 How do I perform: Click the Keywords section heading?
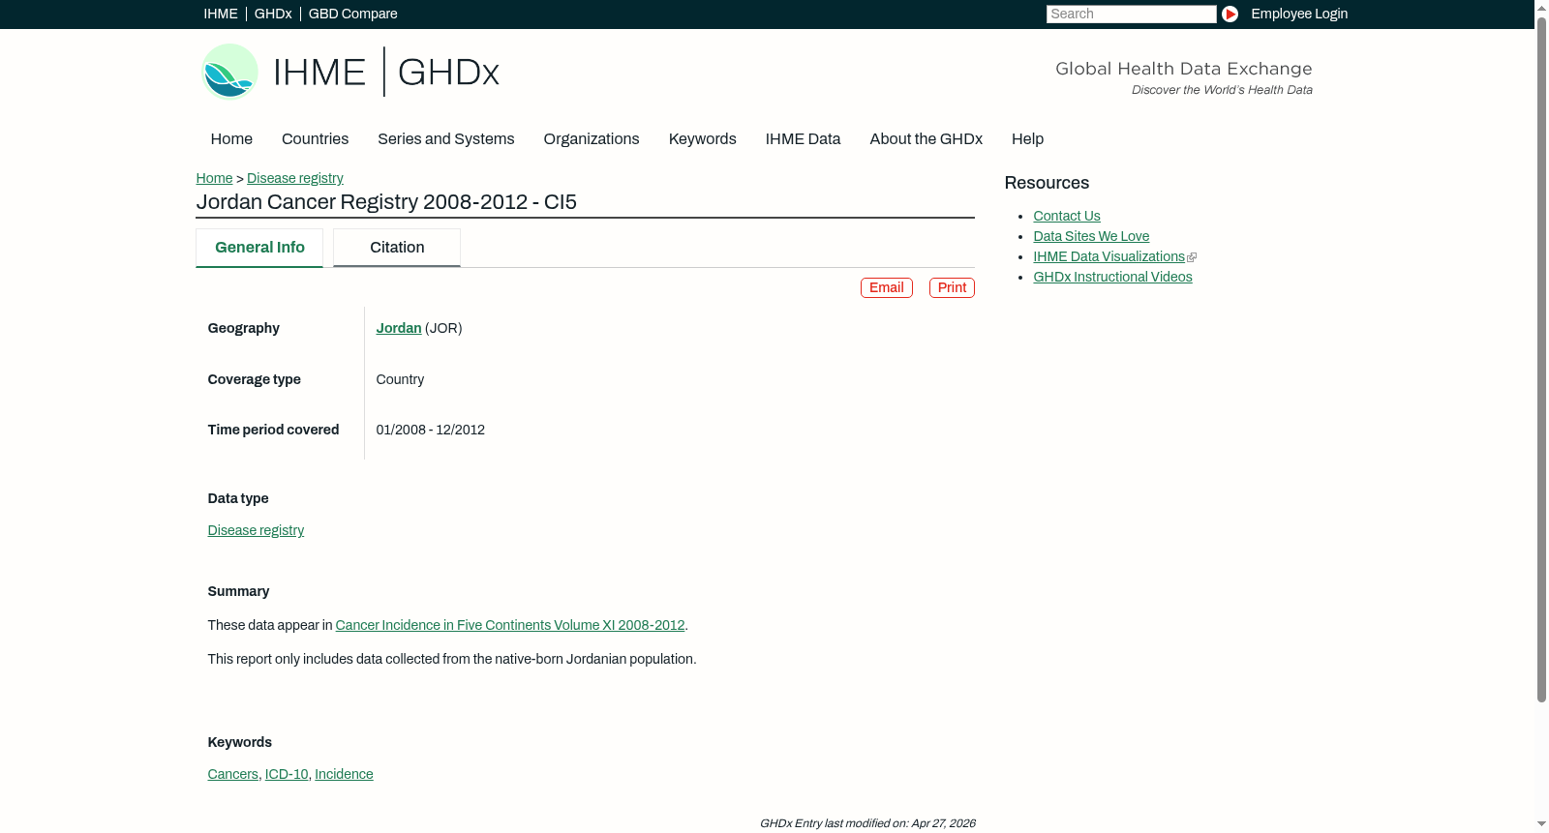point(239,743)
